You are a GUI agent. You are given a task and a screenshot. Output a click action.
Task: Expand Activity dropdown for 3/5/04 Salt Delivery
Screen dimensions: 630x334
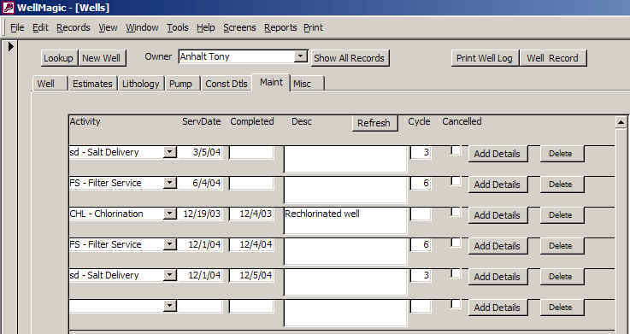pyautogui.click(x=170, y=152)
